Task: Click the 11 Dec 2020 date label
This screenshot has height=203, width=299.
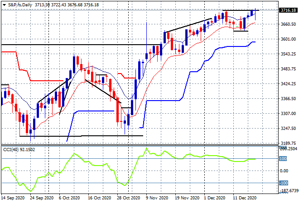Action: (x=245, y=198)
